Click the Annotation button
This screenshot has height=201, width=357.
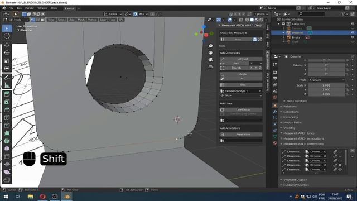coord(241,135)
